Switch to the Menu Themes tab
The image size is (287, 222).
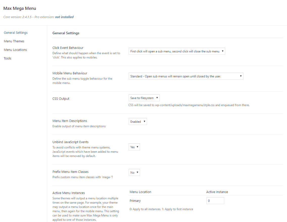[x=14, y=41]
